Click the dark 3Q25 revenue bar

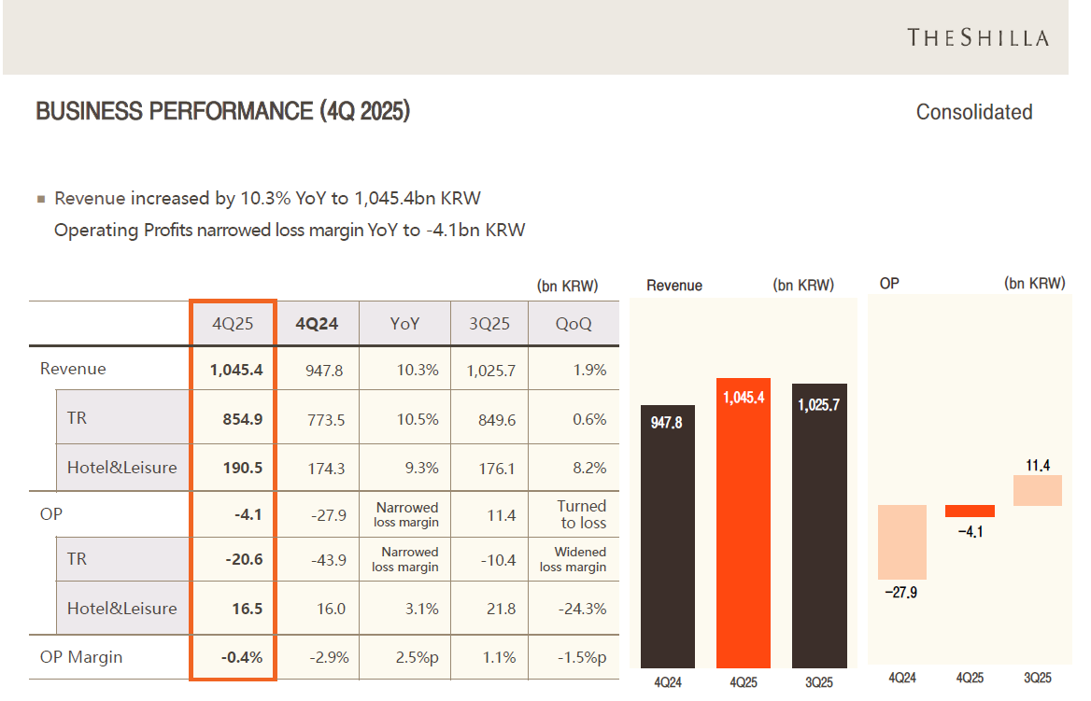(x=819, y=526)
